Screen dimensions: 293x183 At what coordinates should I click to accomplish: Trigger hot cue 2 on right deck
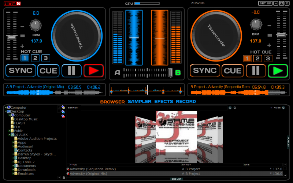click(x=257, y=58)
